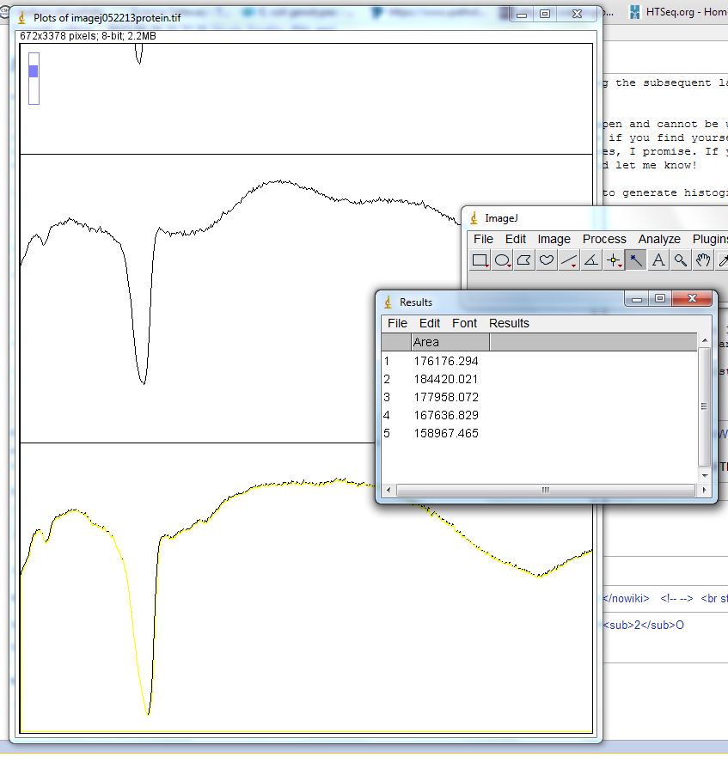Image resolution: width=728 pixels, height=757 pixels.
Task: Pick the Hand scrolling tool
Action: point(703,260)
